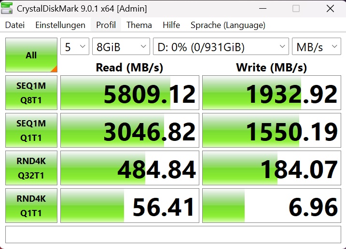Expand the test count dropdown showing 5
Screen dimensions: 346x249
point(75,47)
